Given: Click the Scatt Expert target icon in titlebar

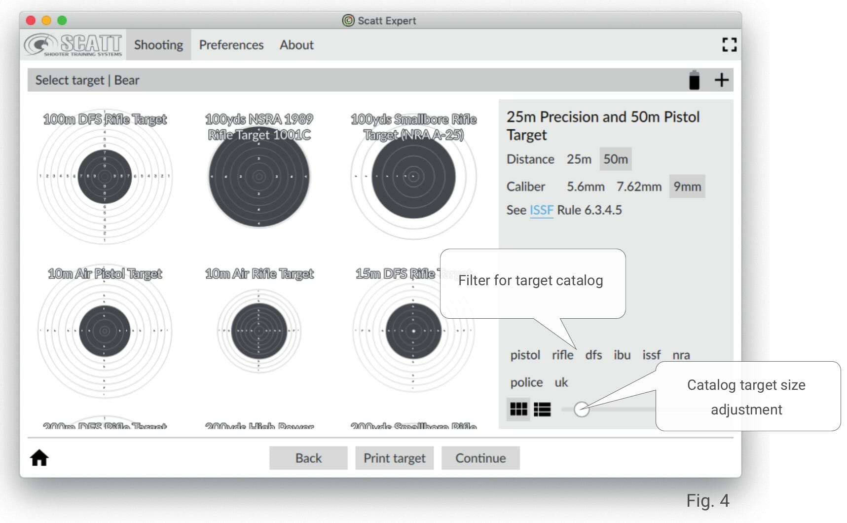Looking at the screenshot, I should [348, 20].
